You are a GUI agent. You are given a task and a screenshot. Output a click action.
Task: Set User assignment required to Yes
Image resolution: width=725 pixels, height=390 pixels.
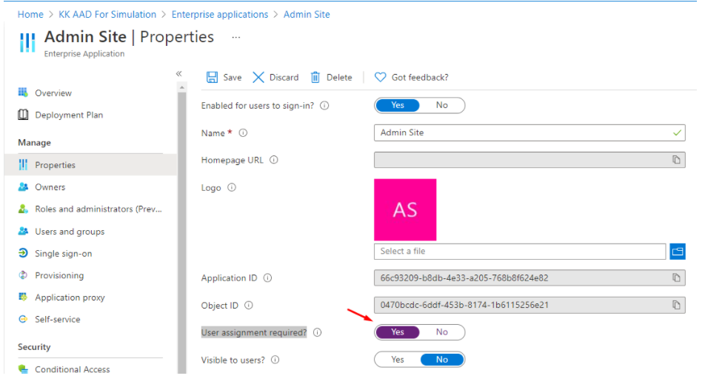[398, 332]
